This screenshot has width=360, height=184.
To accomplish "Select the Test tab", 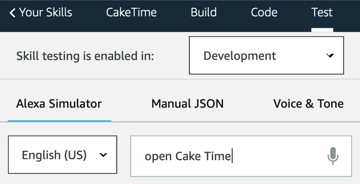I will [x=322, y=13].
